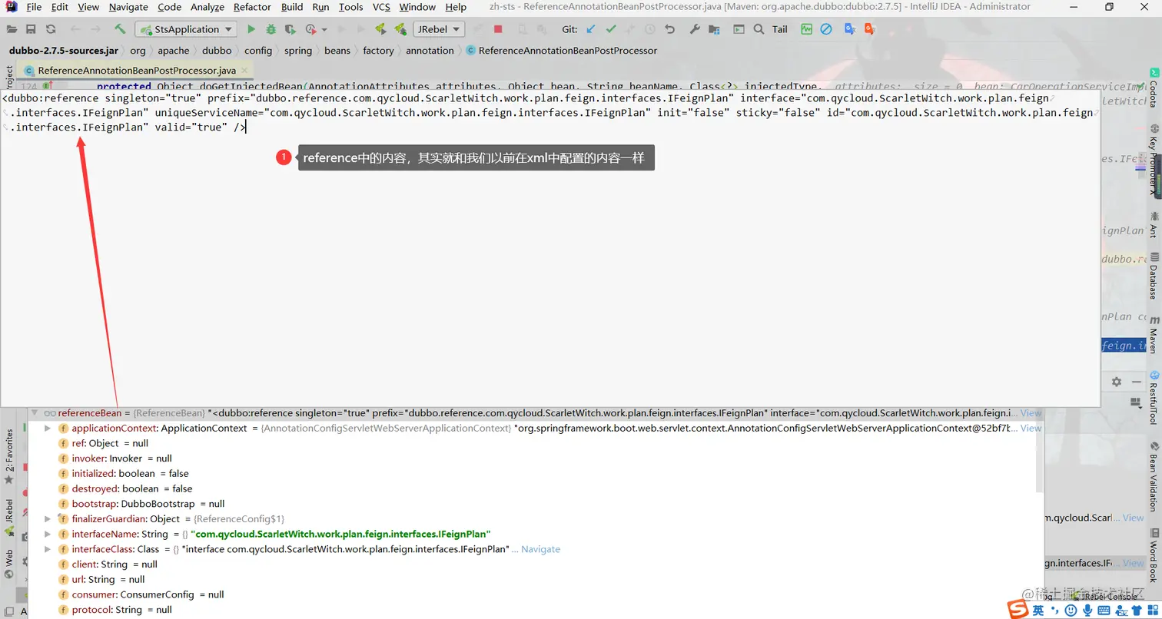
Task: Click the Git rollback undo icon
Action: pyautogui.click(x=670, y=29)
